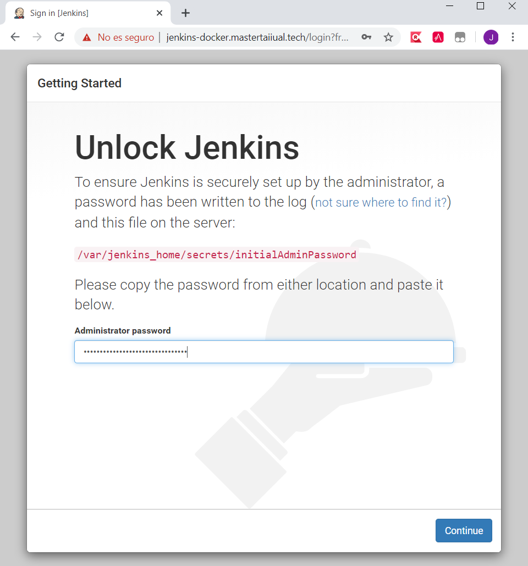
Task: Select the initialAdminPassword file path text
Action: pyautogui.click(x=215, y=254)
